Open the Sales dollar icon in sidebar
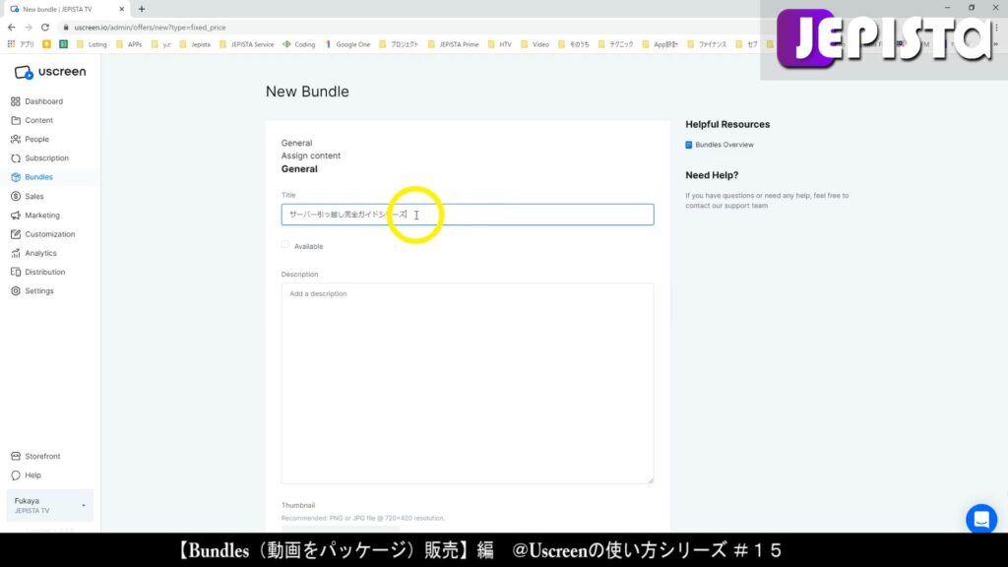The image size is (1008, 567). [16, 196]
